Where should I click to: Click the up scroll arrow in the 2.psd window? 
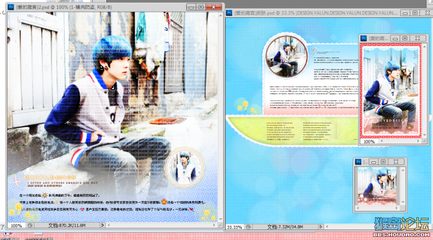point(220,15)
